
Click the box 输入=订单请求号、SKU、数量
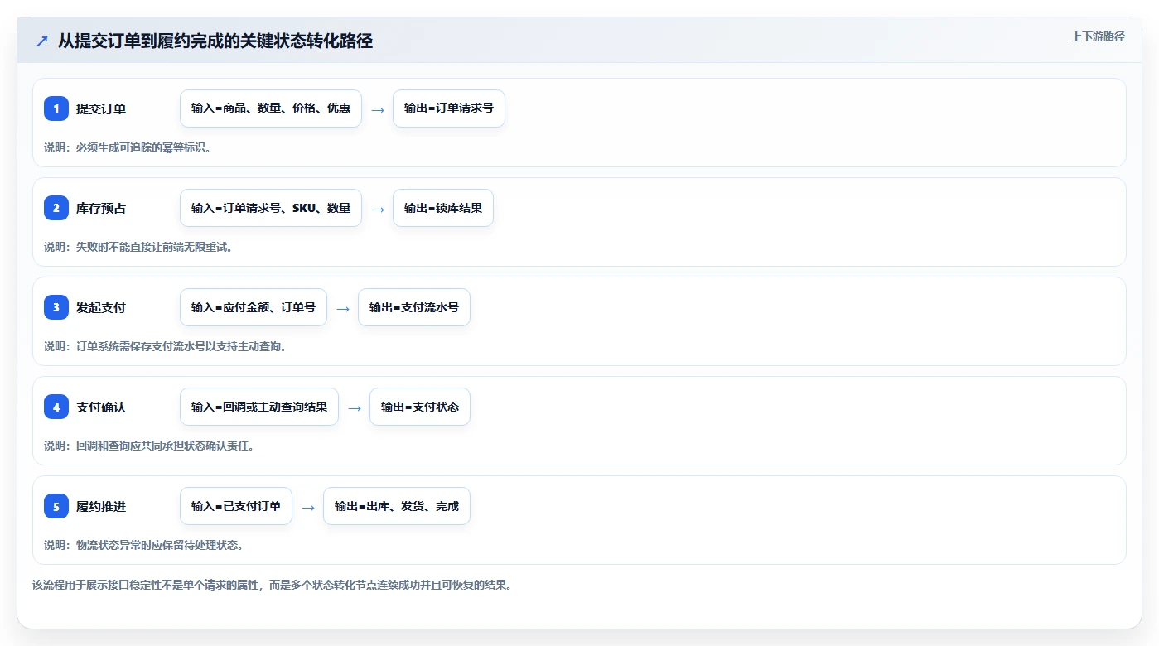271,208
